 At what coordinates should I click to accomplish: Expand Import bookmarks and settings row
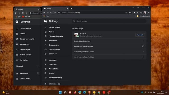[x=109, y=57]
